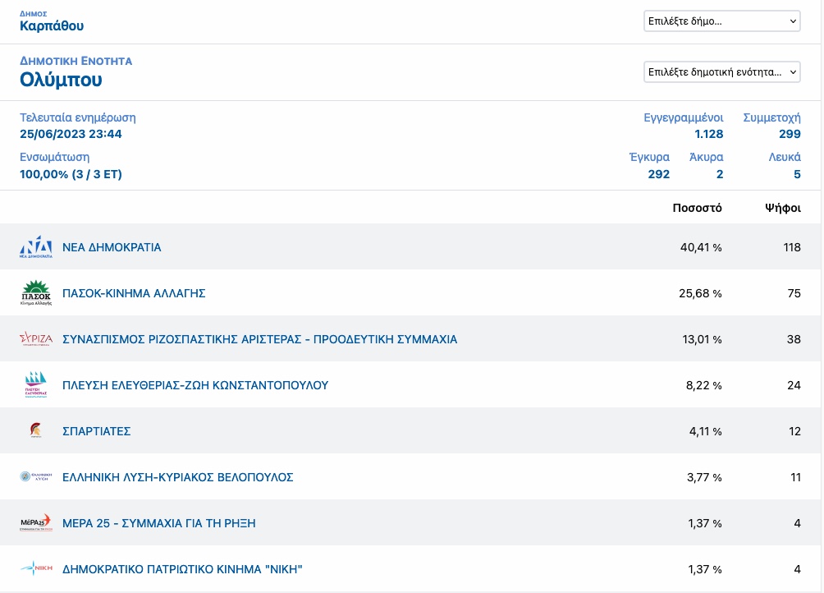Select the '100,00% (3 / 3 ET)' integration value

(71, 174)
